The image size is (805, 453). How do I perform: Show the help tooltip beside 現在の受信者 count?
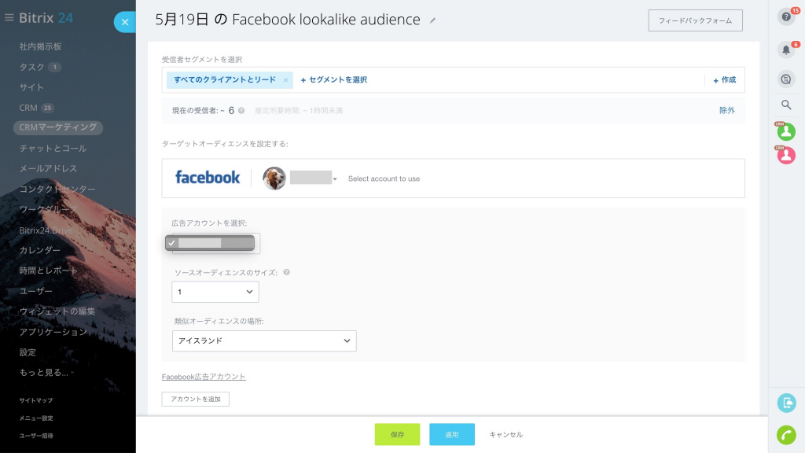(241, 110)
